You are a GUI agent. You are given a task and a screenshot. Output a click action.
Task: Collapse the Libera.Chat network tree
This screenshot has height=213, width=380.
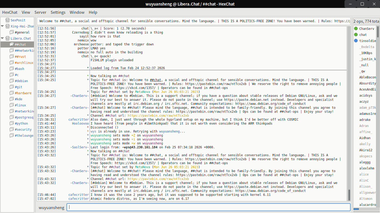pyautogui.click(x=2, y=38)
